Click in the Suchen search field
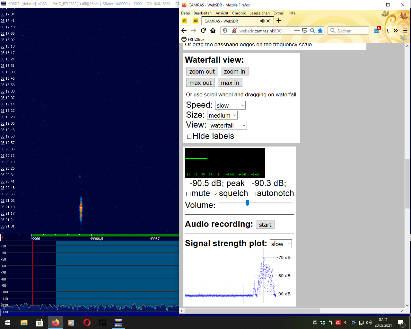This screenshot has height=329, width=411. (348, 31)
